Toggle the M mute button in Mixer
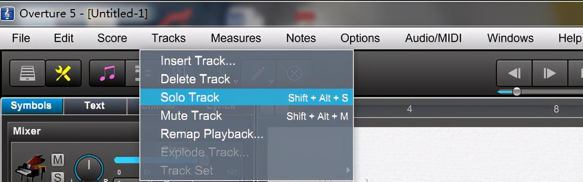 (58, 160)
